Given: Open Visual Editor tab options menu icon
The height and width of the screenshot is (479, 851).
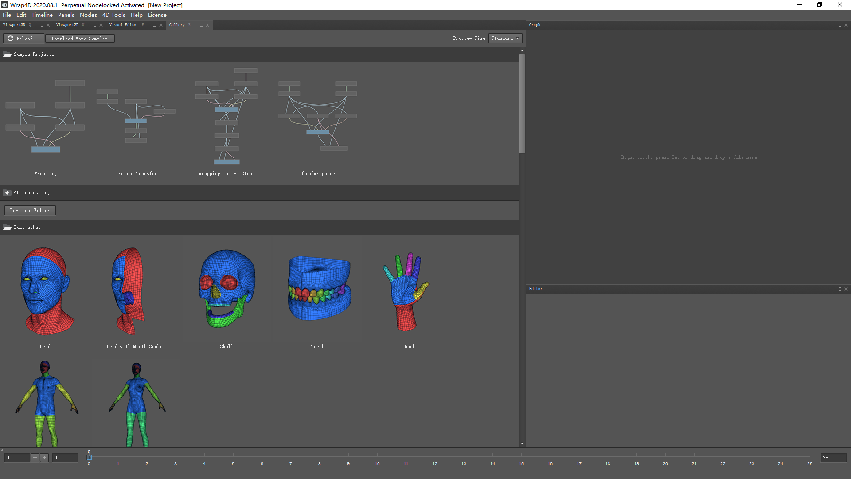Looking at the screenshot, I should [154, 25].
